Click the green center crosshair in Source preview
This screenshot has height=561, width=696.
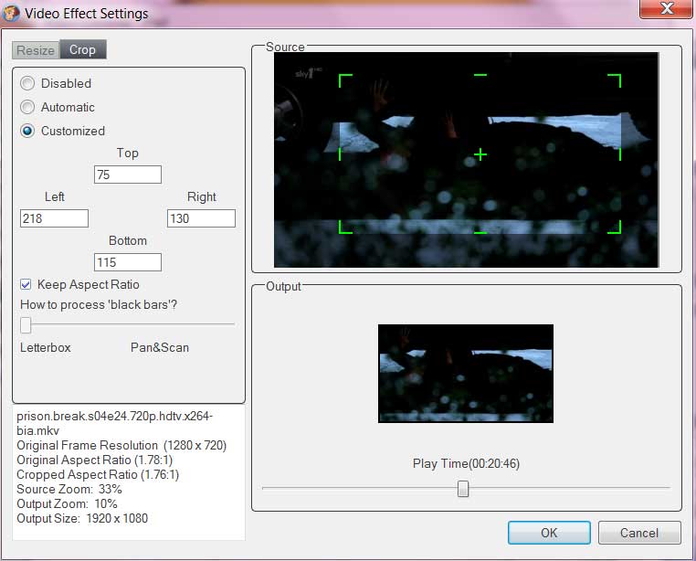pyautogui.click(x=480, y=154)
